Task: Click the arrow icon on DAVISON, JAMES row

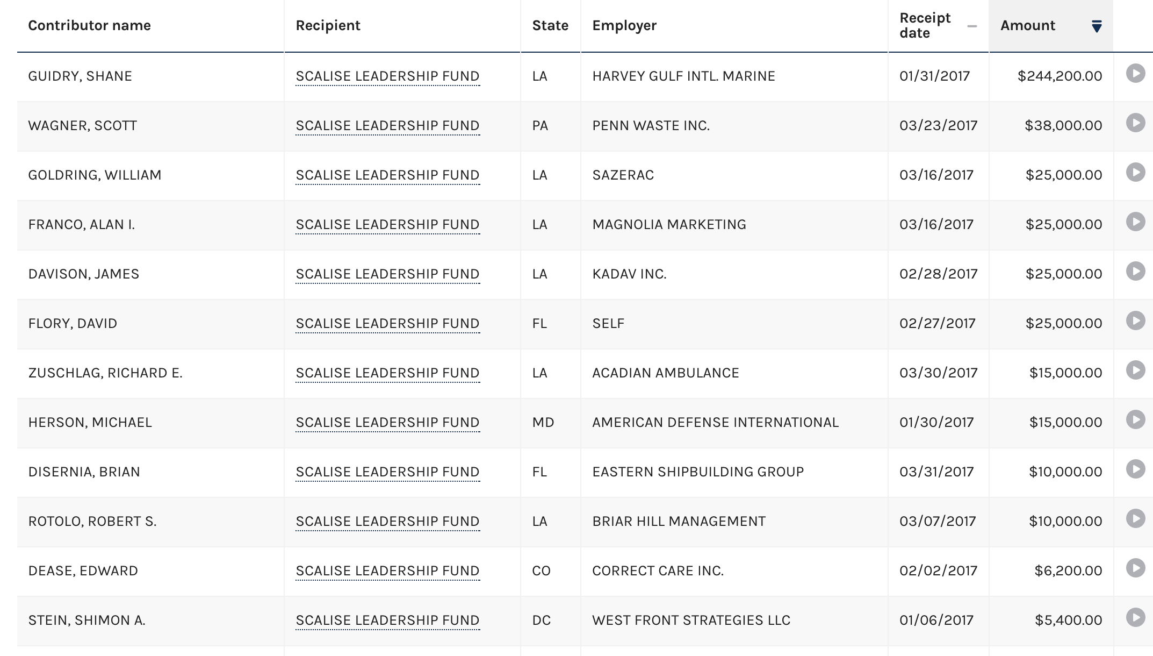Action: (x=1135, y=272)
